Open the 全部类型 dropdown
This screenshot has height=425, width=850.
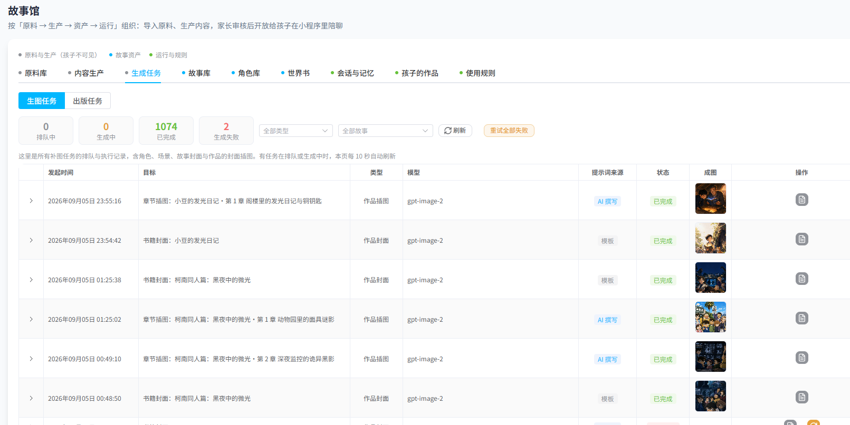pyautogui.click(x=296, y=131)
